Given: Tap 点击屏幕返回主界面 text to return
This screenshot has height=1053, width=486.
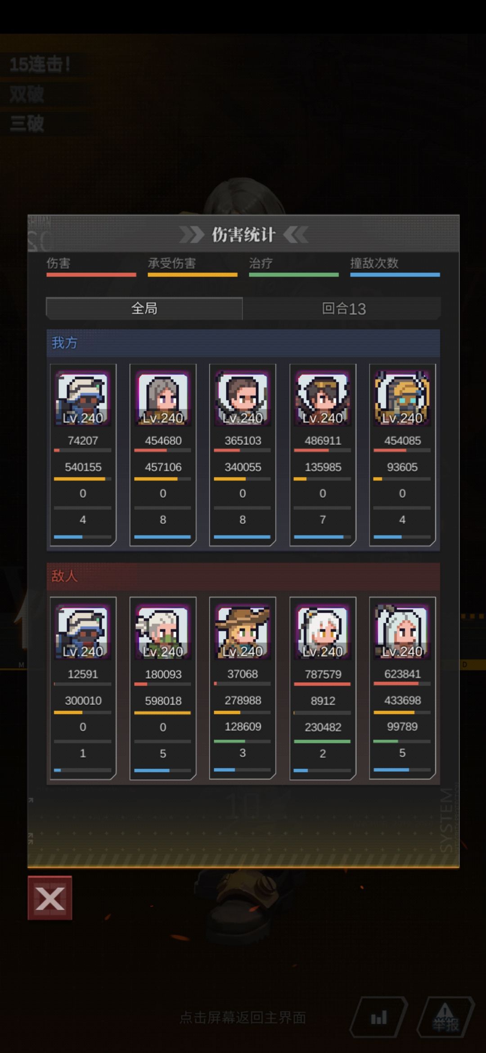Looking at the screenshot, I should 243,1017.
